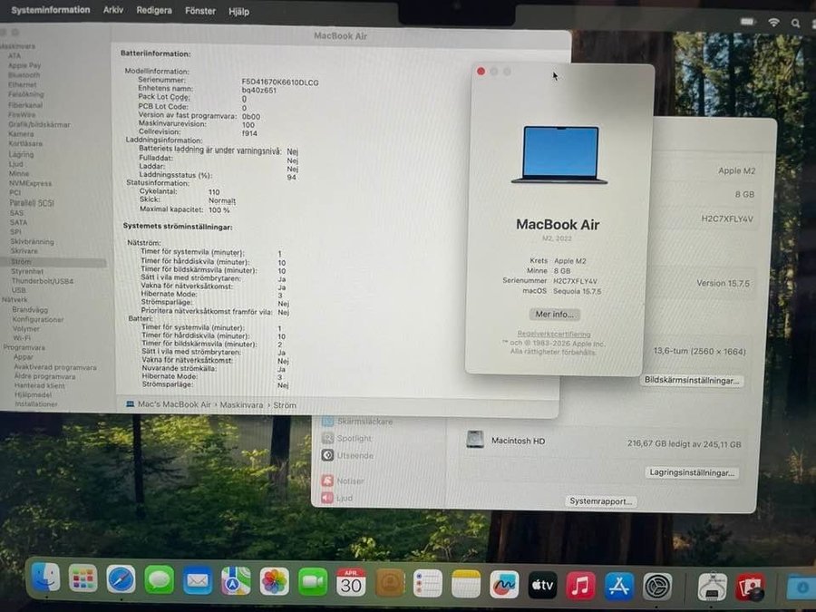Click the Mer info... button

click(555, 314)
